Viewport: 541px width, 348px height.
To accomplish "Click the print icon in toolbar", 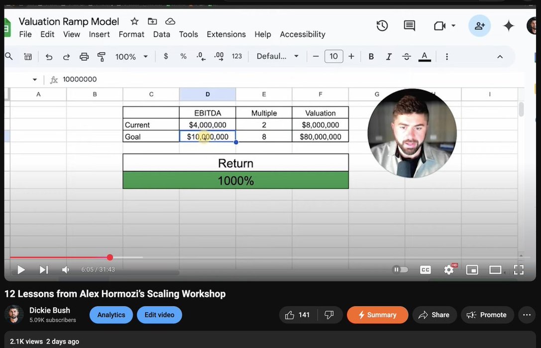I will (84, 57).
